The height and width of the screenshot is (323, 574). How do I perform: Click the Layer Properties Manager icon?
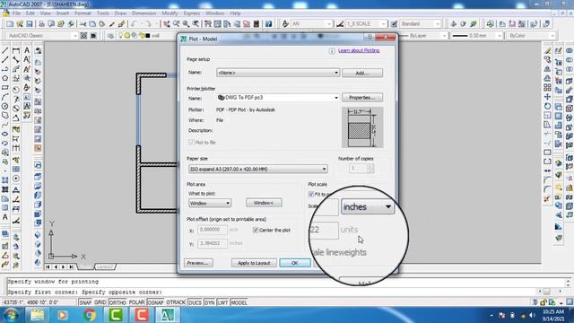point(110,36)
